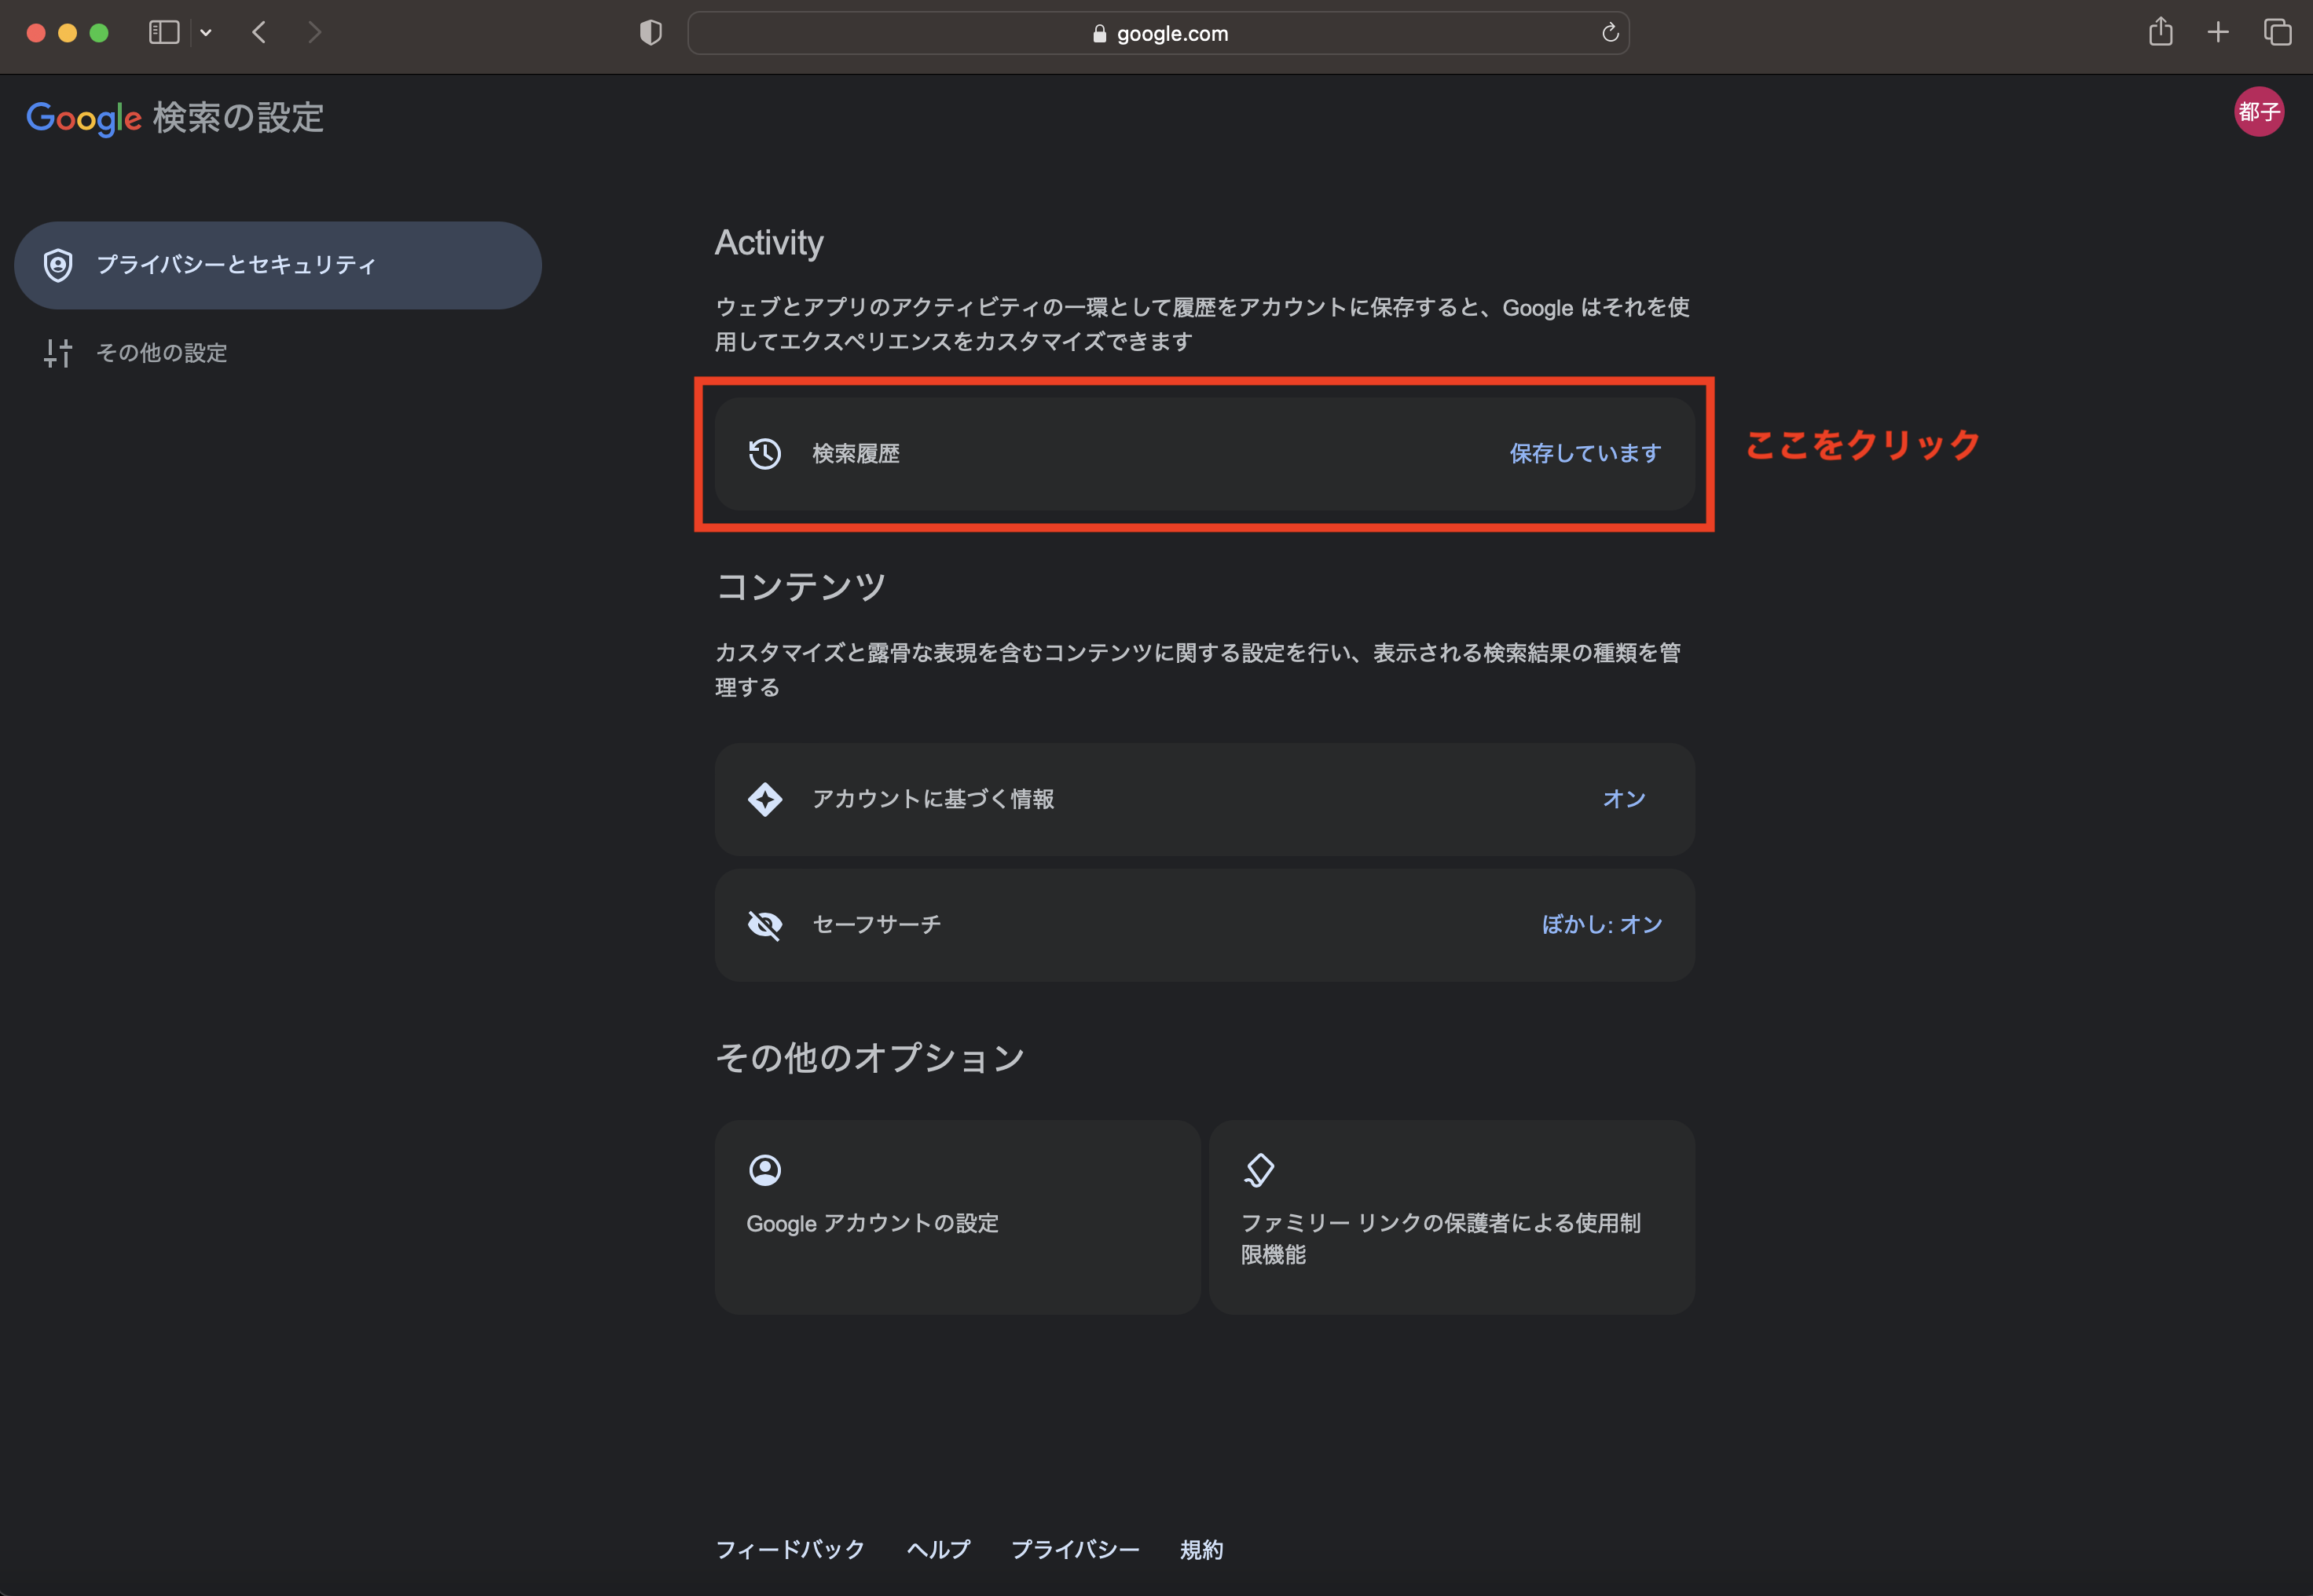Focus the google.com address bar
Image resolution: width=2313 pixels, height=1596 pixels.
[x=1158, y=33]
